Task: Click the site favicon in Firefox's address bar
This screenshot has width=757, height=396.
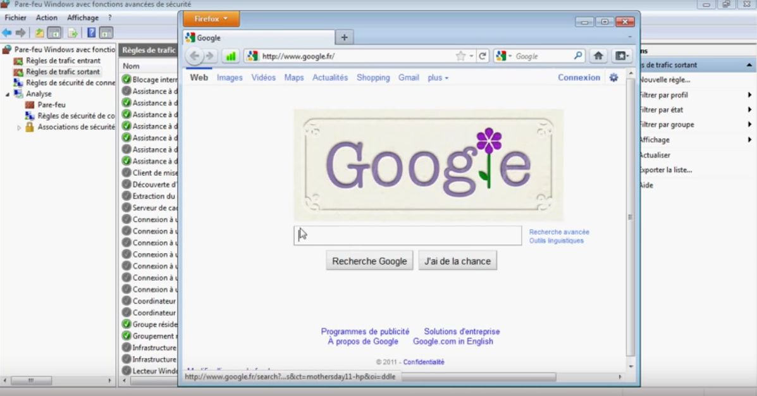Action: [252, 56]
